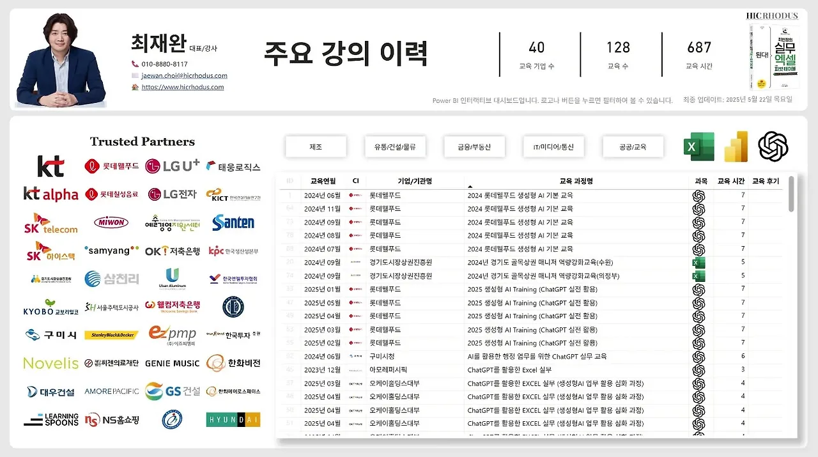Click the 40 교육 기업 수 card

pyautogui.click(x=537, y=54)
